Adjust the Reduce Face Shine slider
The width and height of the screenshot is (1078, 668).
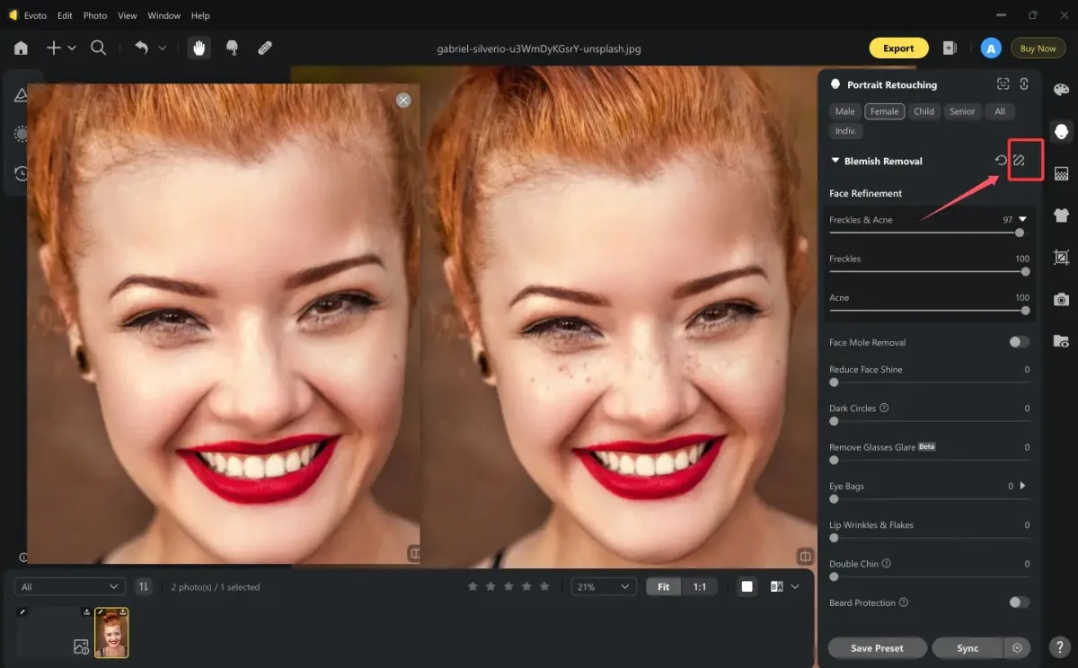click(929, 382)
